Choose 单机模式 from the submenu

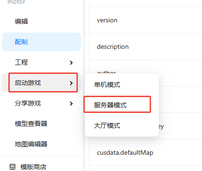(122, 85)
